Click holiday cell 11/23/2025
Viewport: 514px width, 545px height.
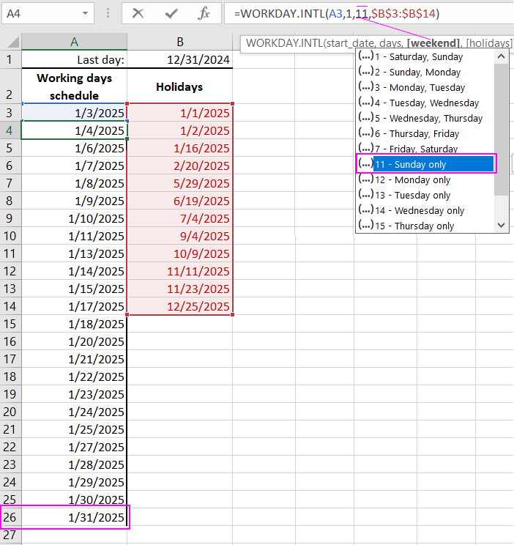[x=179, y=289]
